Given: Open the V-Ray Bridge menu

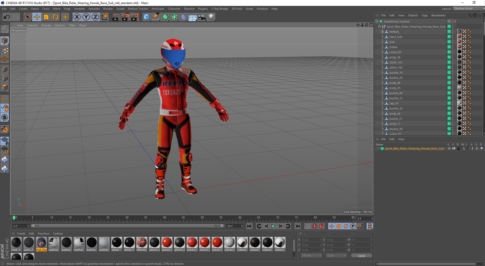Looking at the screenshot, I should click(220, 9).
